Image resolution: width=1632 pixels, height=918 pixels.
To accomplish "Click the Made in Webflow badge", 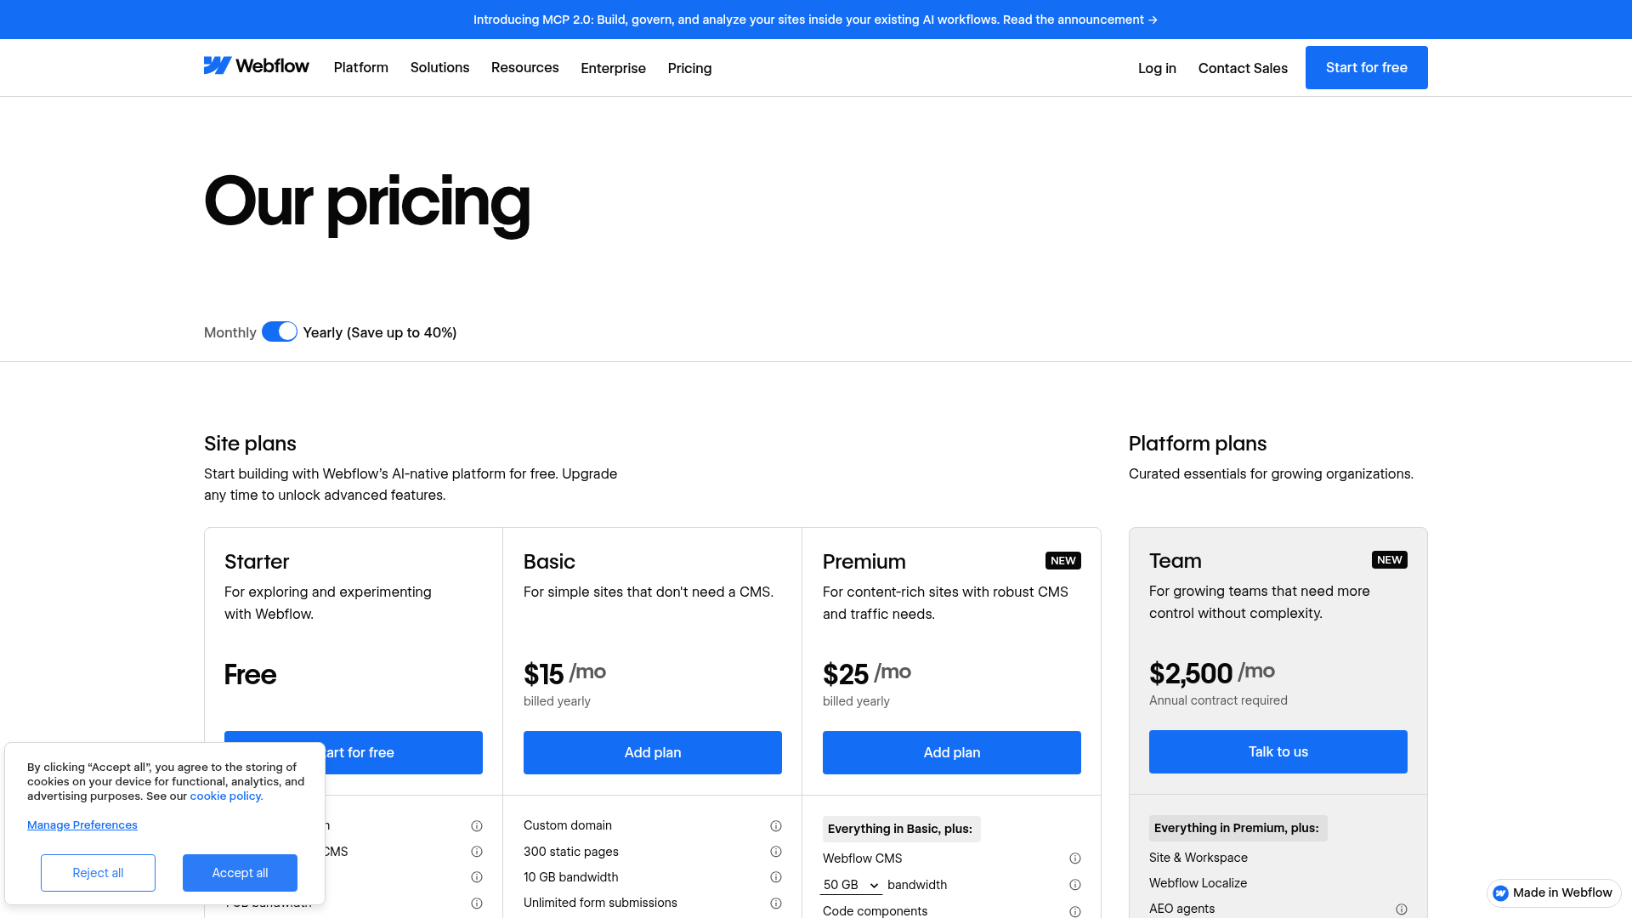I will click(1554, 892).
